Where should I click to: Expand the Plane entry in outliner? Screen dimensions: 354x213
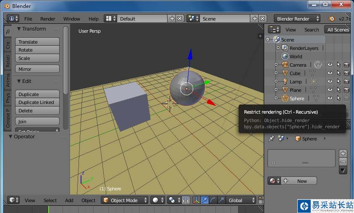point(276,89)
